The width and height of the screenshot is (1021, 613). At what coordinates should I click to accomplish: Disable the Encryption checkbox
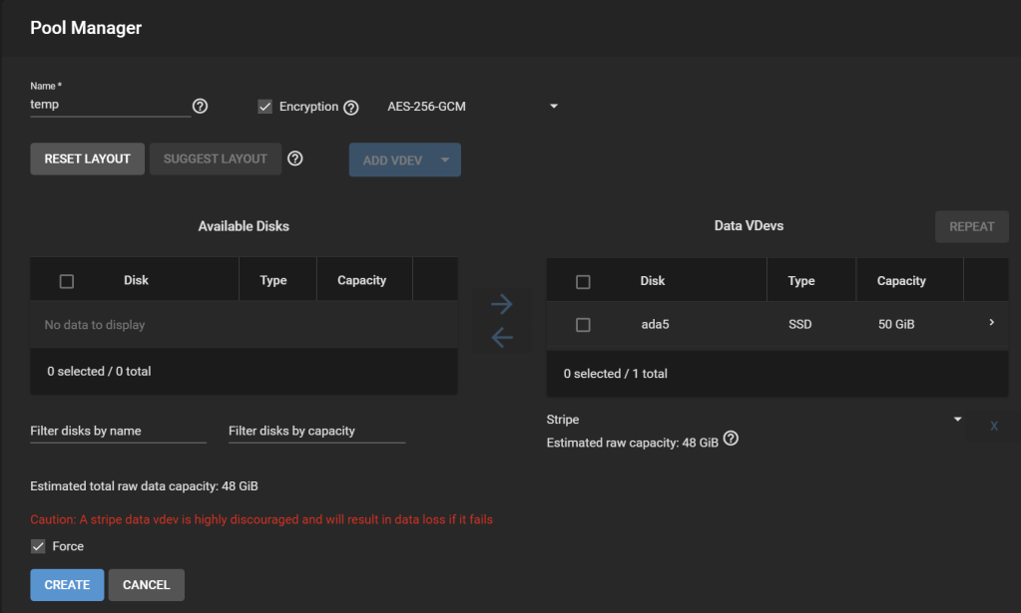tap(264, 107)
